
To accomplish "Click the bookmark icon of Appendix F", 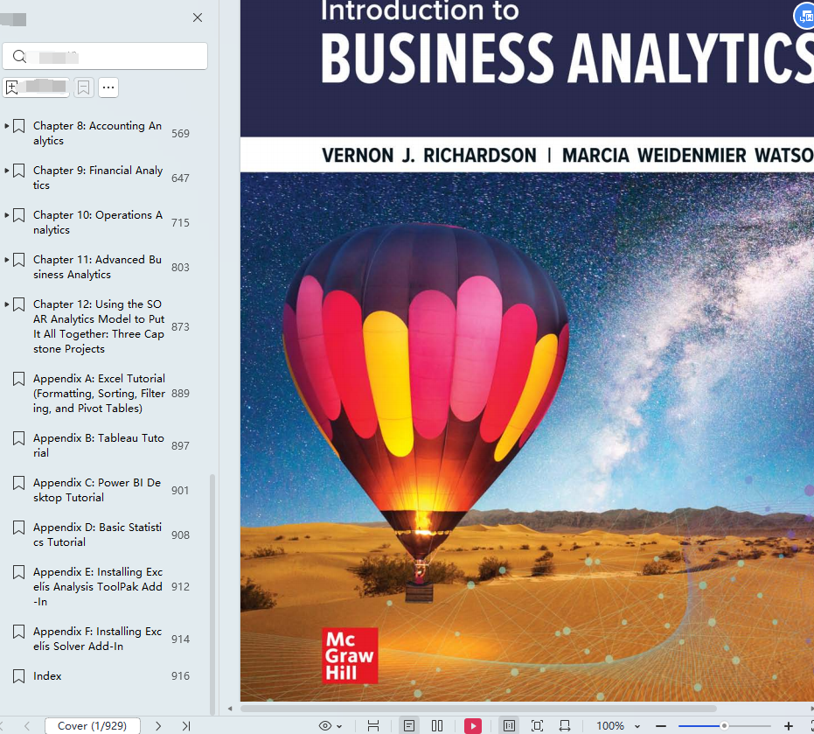I will click(18, 633).
